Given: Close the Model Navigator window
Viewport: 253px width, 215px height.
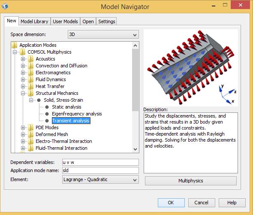Looking at the screenshot, I should point(241,5).
